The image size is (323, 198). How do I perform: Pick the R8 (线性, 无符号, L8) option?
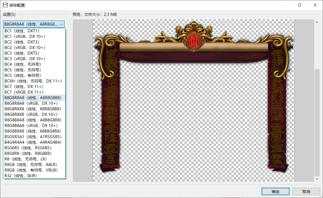(34, 159)
